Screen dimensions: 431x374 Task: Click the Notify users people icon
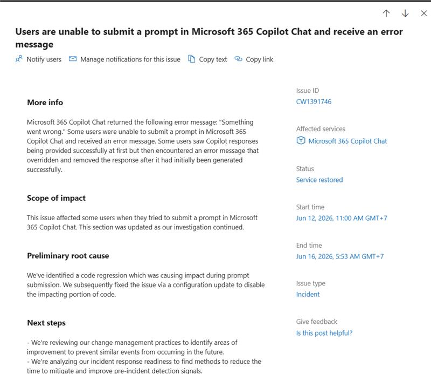19,59
